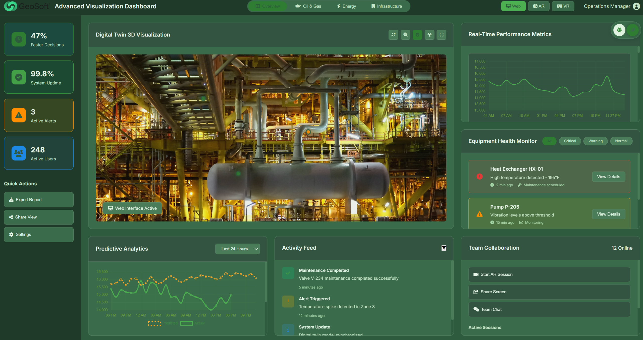
Task: Open the Last 24 Hours dropdown
Action: pos(237,249)
